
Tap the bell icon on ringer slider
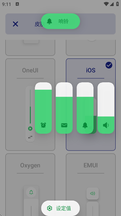(85, 125)
